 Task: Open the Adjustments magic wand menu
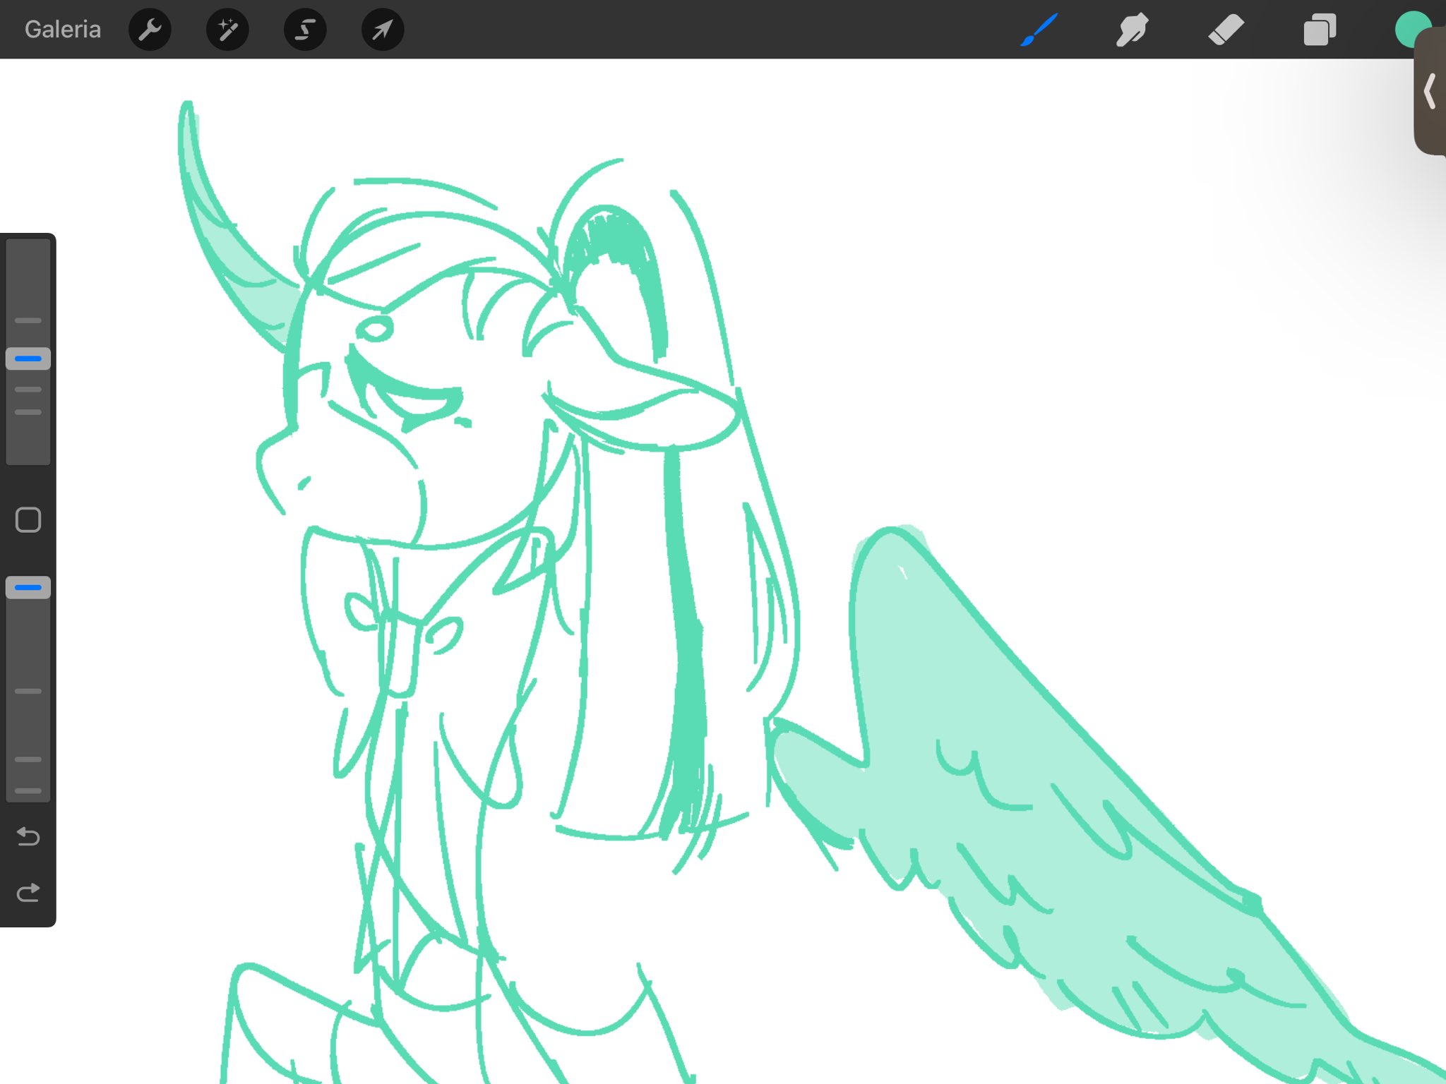pos(227,30)
